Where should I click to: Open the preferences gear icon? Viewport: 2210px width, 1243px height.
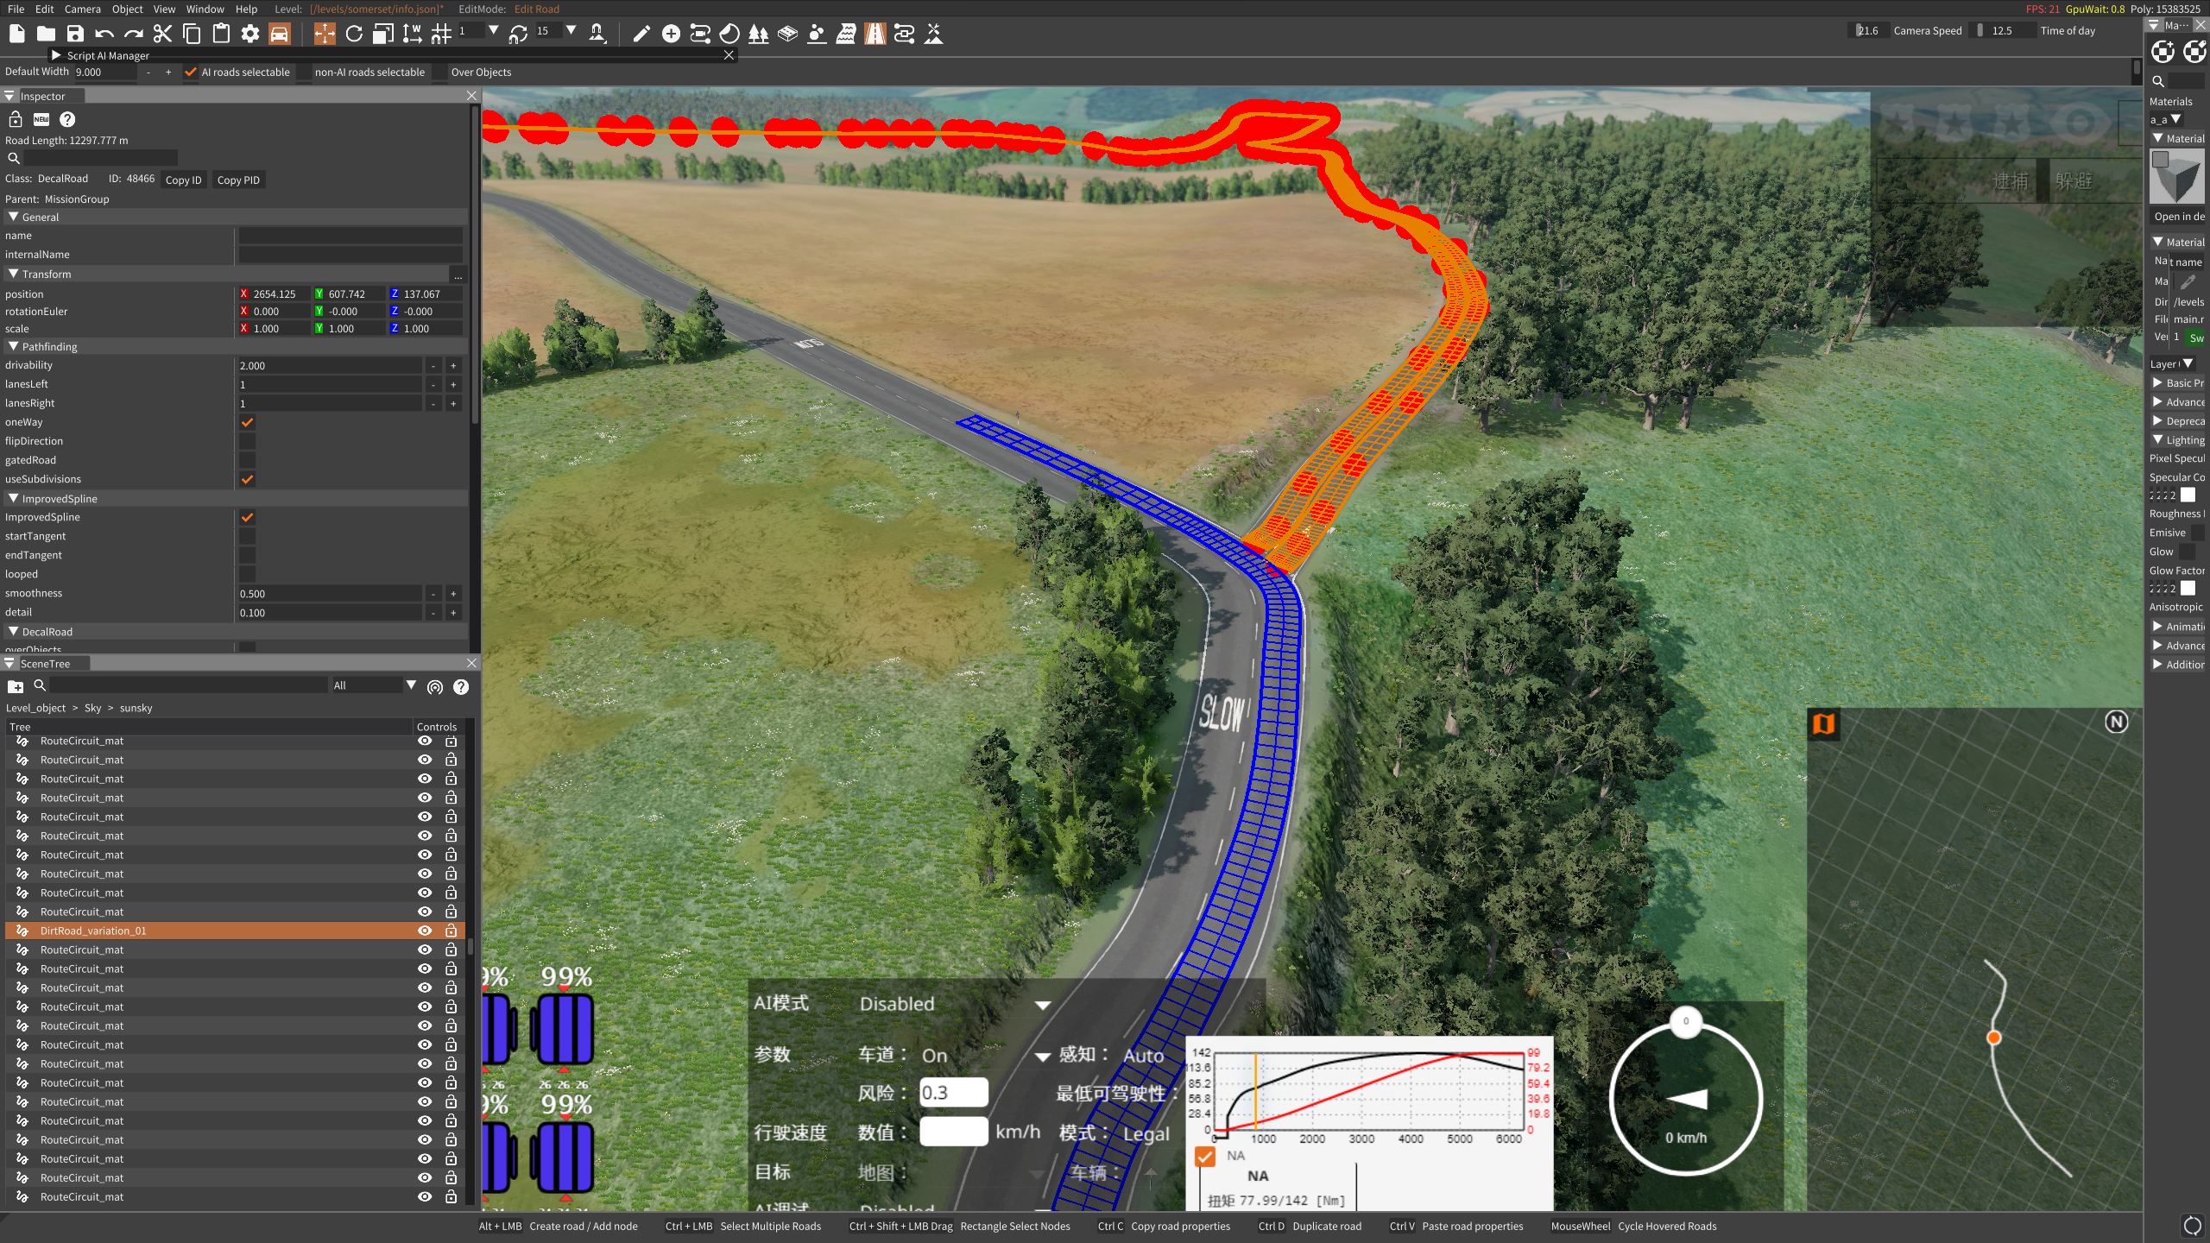pos(250,34)
